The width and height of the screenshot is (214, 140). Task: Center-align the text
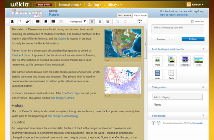(100, 21)
